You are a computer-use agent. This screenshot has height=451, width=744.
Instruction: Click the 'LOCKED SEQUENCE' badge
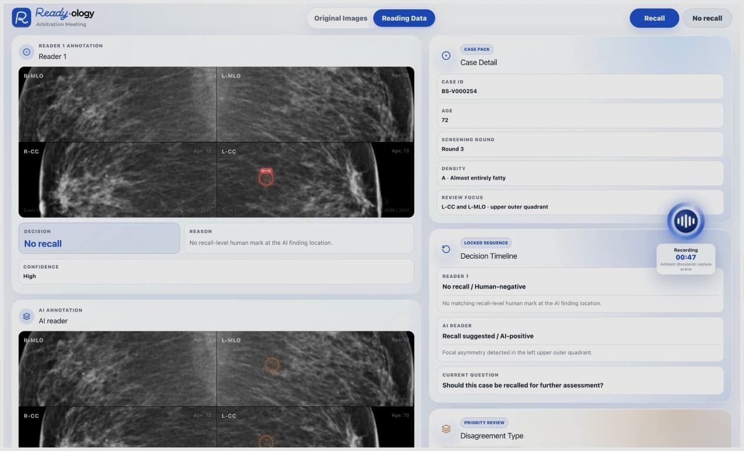pyautogui.click(x=486, y=243)
